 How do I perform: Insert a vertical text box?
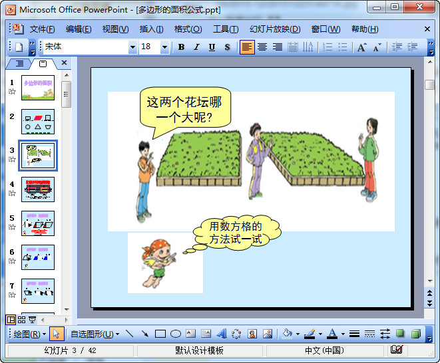[x=206, y=334]
